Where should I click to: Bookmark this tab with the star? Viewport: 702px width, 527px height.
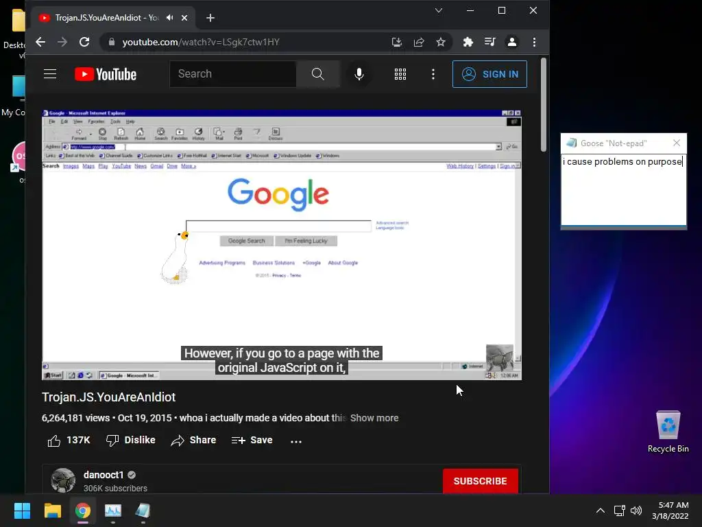pos(441,42)
